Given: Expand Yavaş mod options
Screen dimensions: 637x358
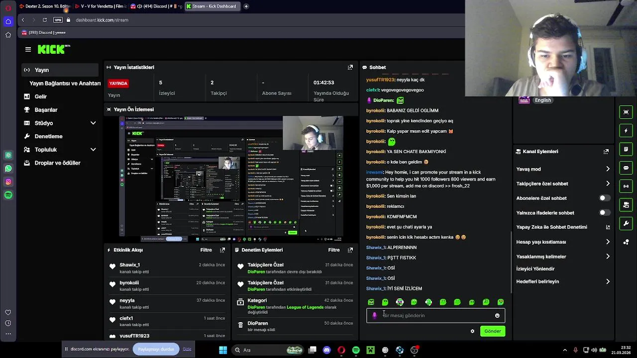Looking at the screenshot, I should click(608, 169).
